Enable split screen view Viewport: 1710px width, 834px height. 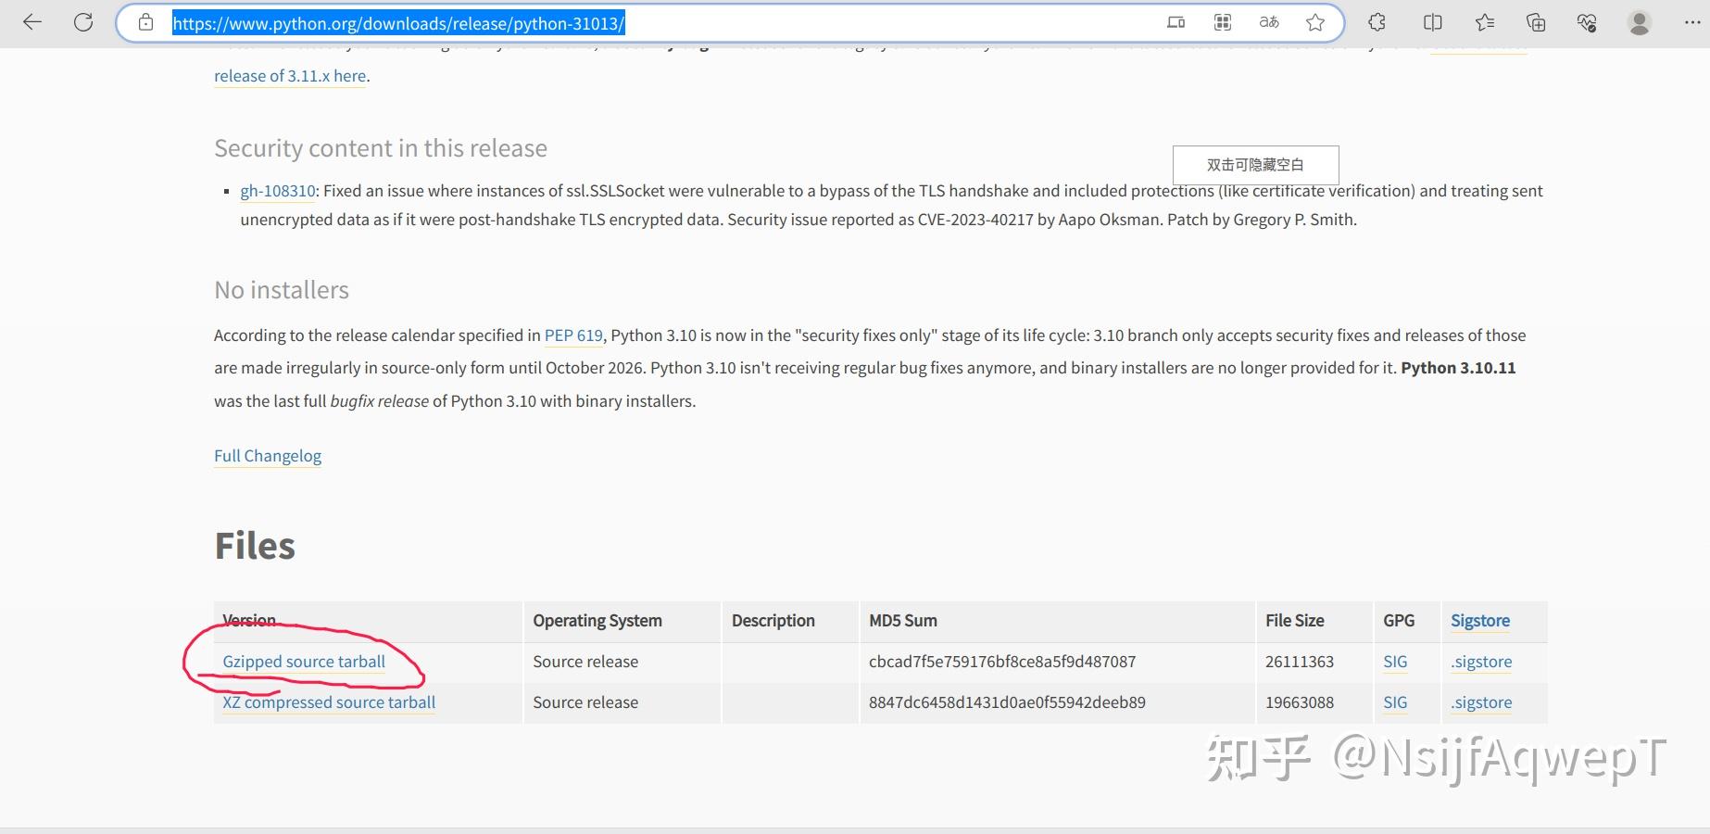(1432, 21)
